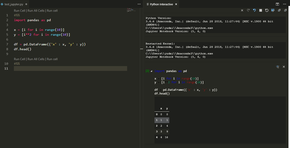
Task: Click the pd.DataFrame line in the editor
Action: (x=50, y=44)
